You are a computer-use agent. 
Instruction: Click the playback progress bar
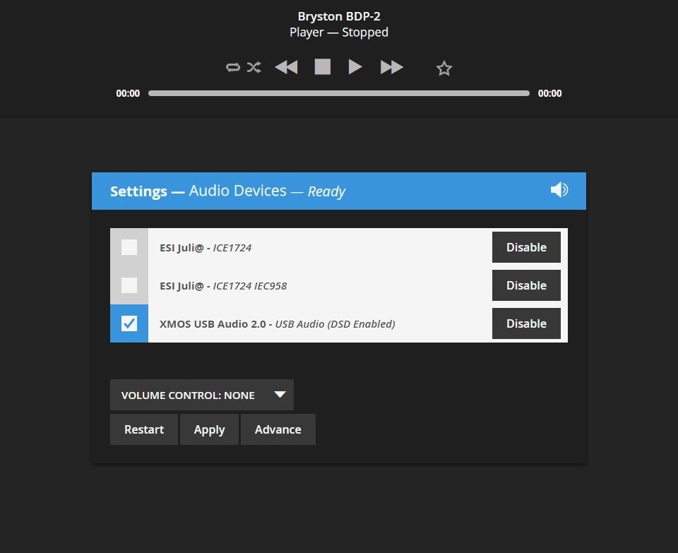(x=339, y=93)
